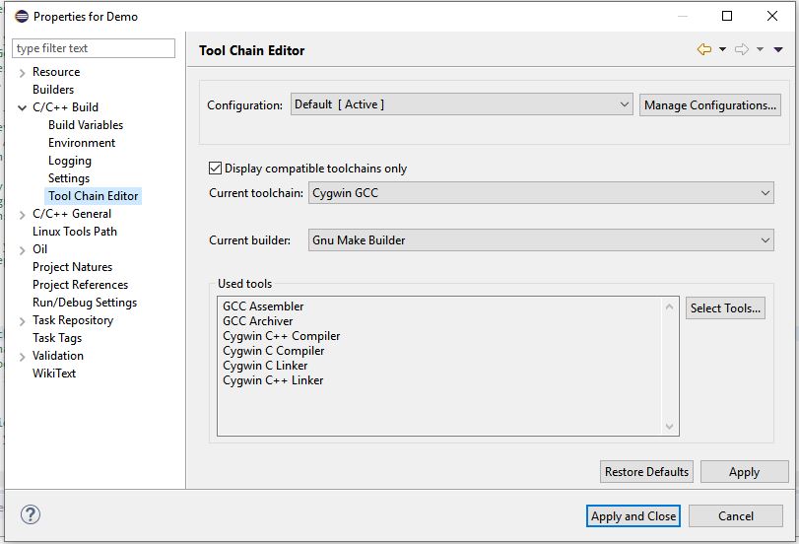Open Run/Debug Settings page
This screenshot has width=799, height=544.
85,303
